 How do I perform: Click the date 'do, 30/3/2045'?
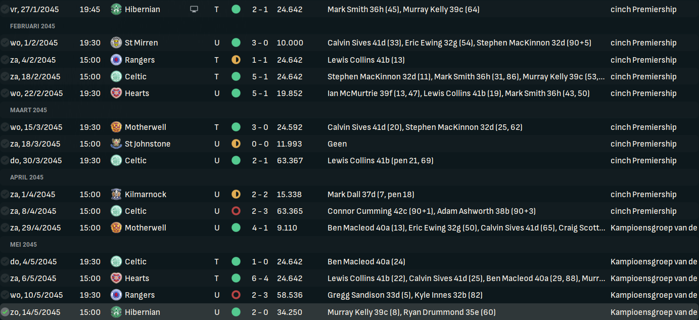(x=36, y=160)
